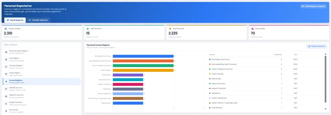Select the Genel Raporlar tab

[x=15, y=20]
